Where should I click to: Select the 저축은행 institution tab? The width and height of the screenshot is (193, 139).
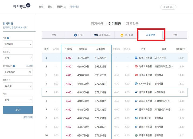point(151,35)
